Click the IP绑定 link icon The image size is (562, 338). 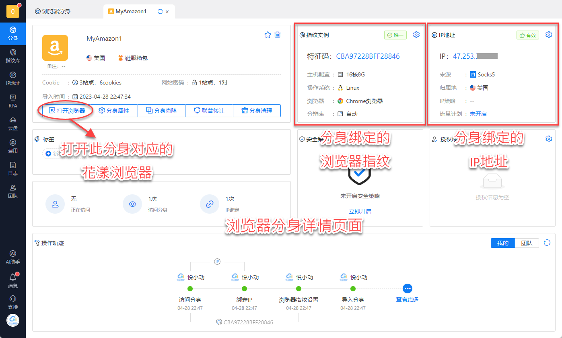[210, 204]
